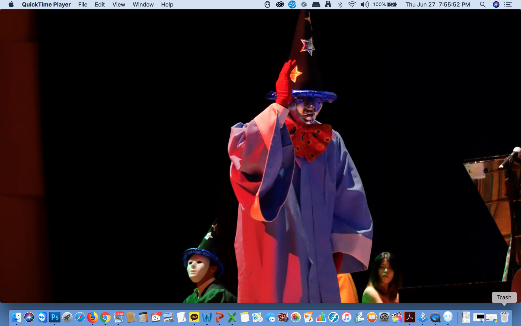Toggle the Wi-Fi status menu
521x326 pixels.
click(352, 5)
